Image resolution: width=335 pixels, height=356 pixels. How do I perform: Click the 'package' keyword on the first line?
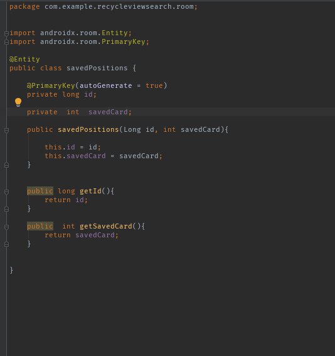(24, 6)
